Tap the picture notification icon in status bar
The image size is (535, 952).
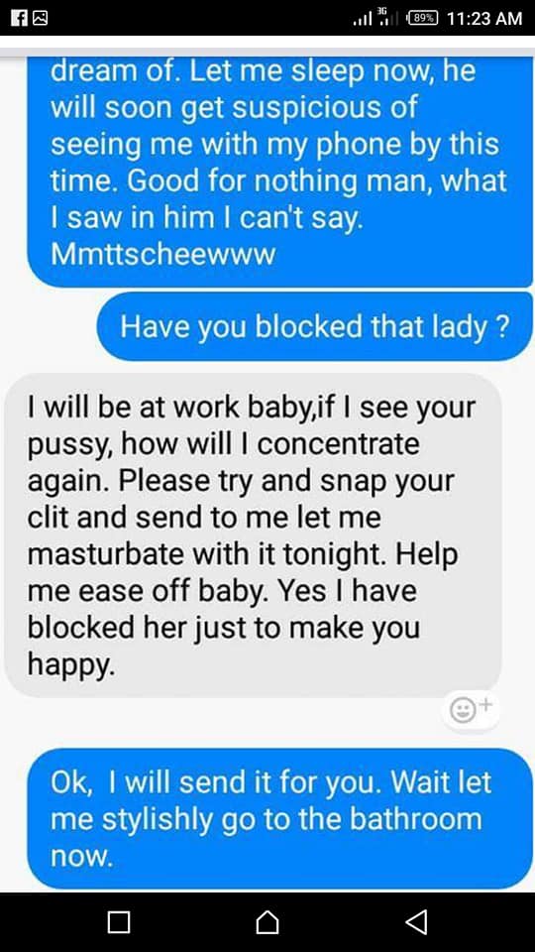pos(40,19)
